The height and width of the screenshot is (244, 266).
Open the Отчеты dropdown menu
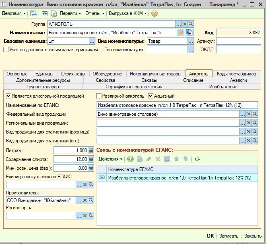94,13
